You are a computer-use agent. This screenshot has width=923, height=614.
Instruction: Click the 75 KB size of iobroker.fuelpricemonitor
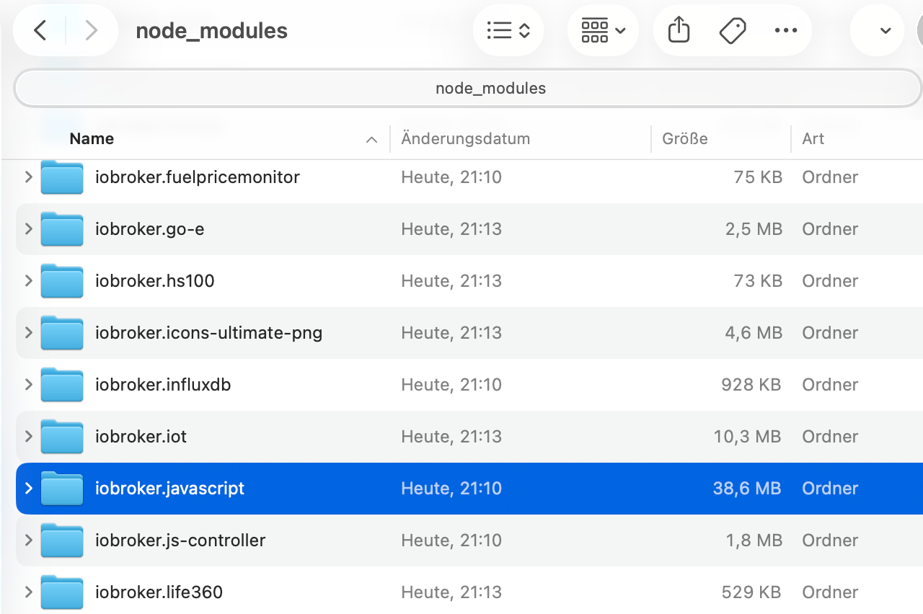(x=758, y=177)
